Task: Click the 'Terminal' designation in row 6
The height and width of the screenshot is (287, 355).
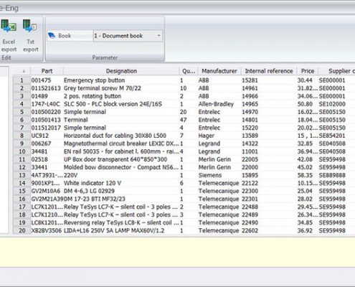Action: (76, 120)
